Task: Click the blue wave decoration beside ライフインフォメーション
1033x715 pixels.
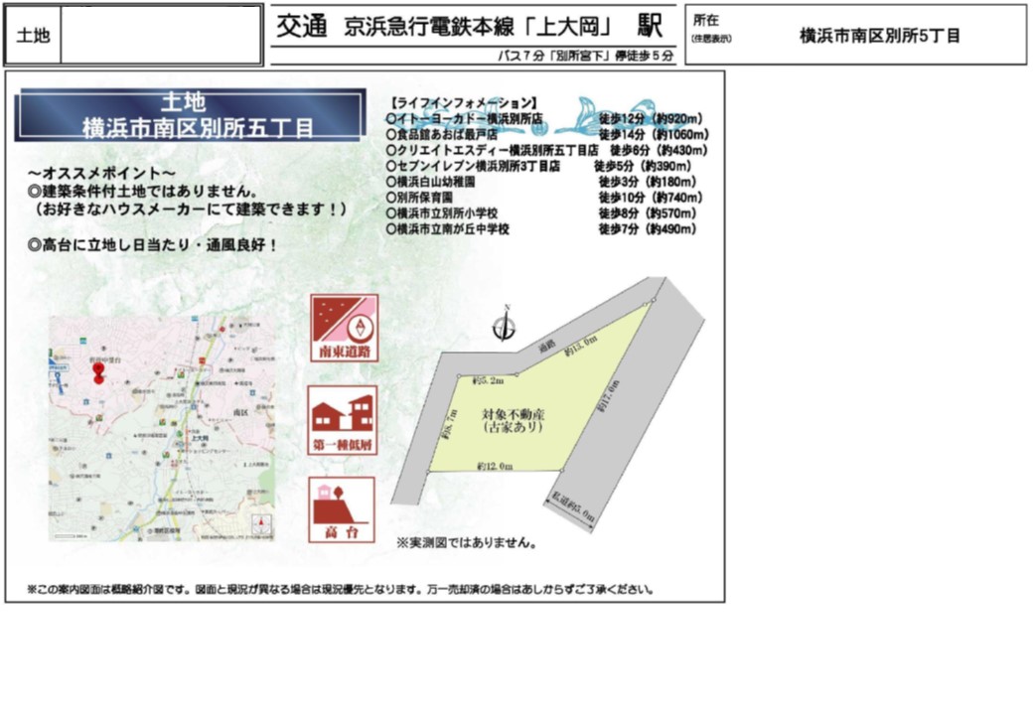Action: point(596,110)
